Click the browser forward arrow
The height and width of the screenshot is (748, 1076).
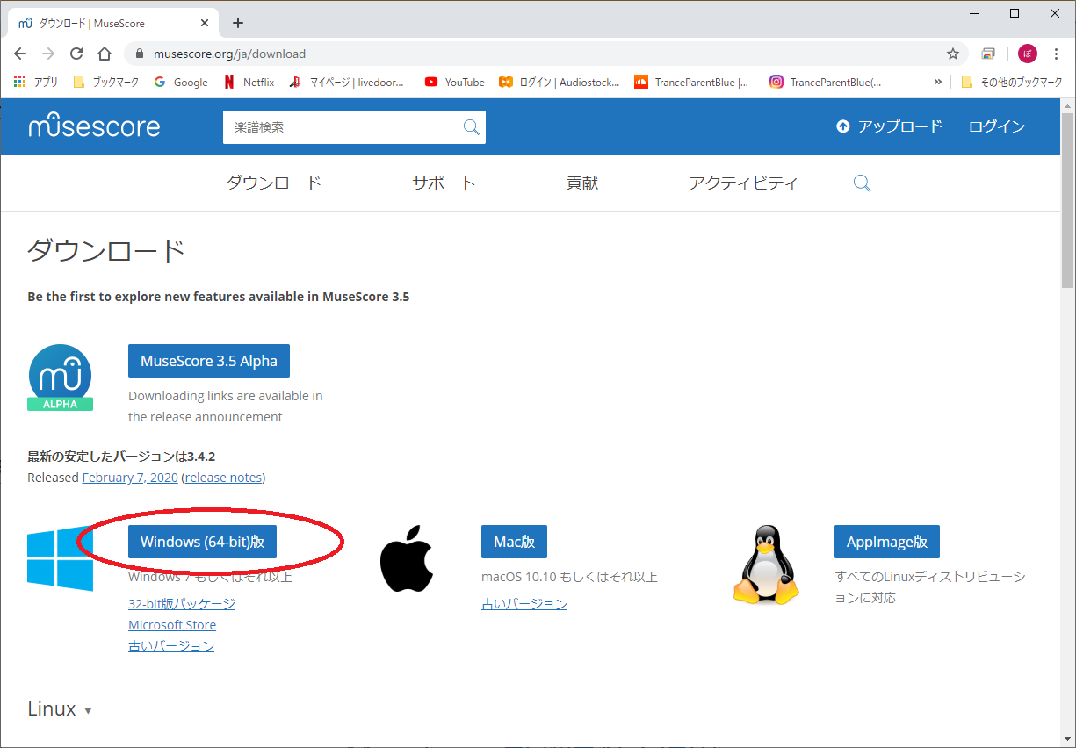coord(48,54)
